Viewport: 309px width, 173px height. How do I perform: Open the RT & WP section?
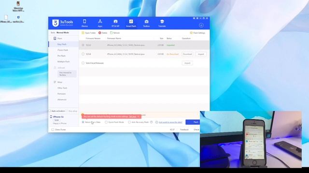(115, 23)
